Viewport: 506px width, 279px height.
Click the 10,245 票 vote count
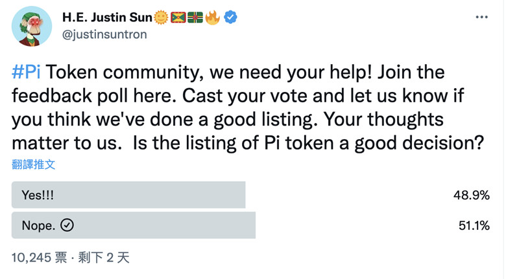[39, 258]
